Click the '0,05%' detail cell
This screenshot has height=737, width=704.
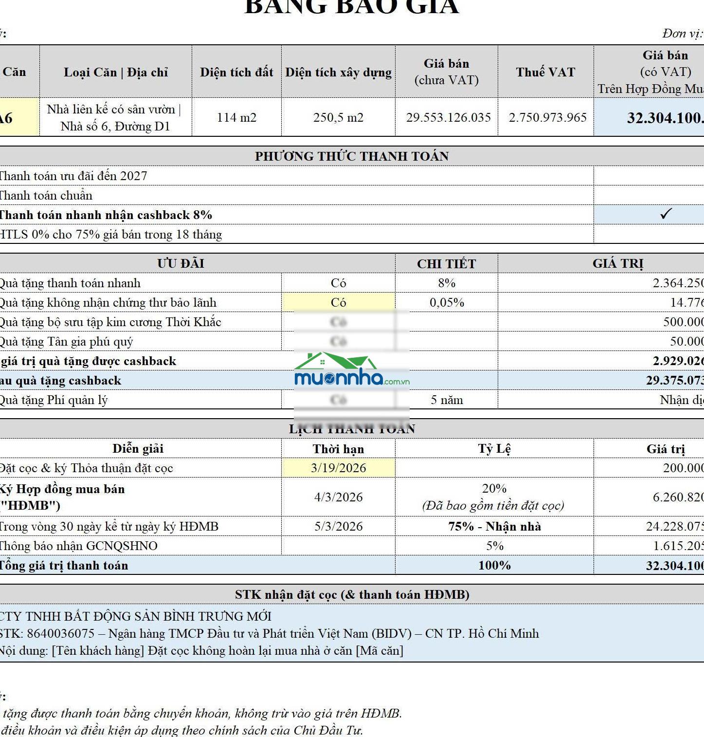pos(446,302)
